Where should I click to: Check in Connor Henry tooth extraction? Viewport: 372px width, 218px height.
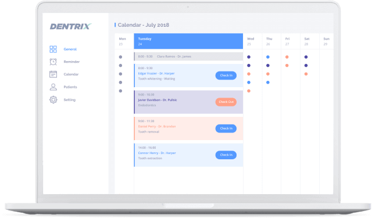coord(226,155)
